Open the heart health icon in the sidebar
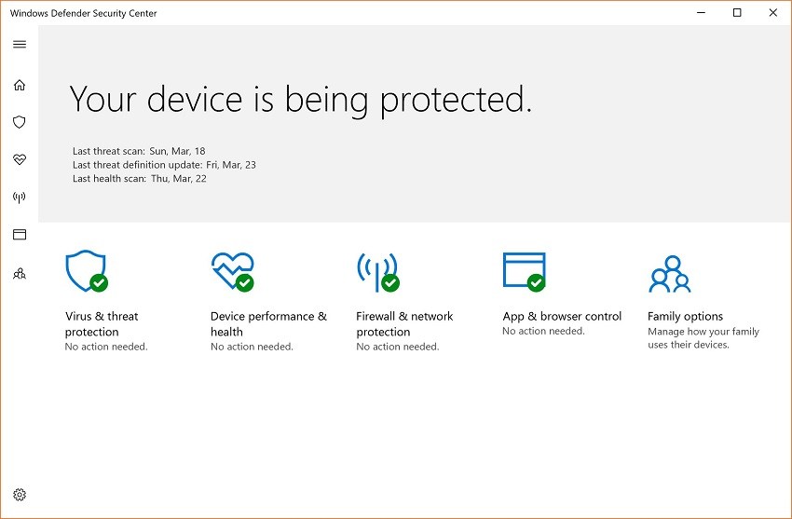Image resolution: width=792 pixels, height=519 pixels. tap(20, 159)
